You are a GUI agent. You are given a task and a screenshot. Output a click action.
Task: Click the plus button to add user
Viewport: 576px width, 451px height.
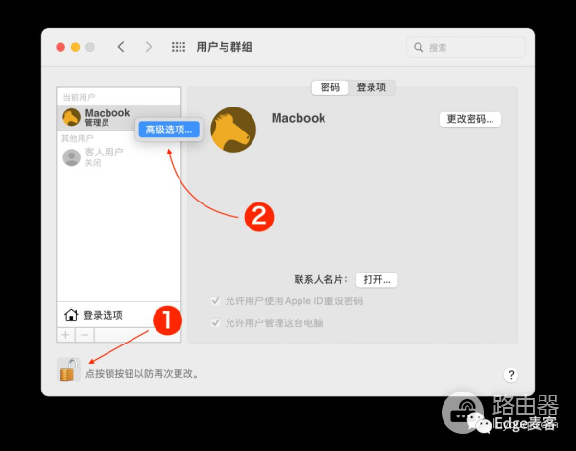pyautogui.click(x=65, y=335)
